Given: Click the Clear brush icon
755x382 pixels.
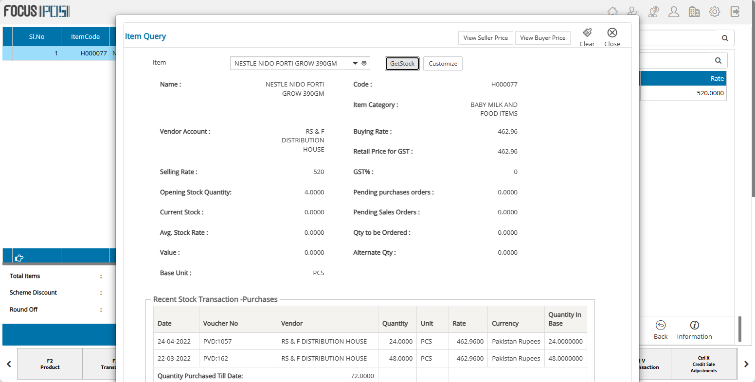Looking at the screenshot, I should (x=587, y=33).
